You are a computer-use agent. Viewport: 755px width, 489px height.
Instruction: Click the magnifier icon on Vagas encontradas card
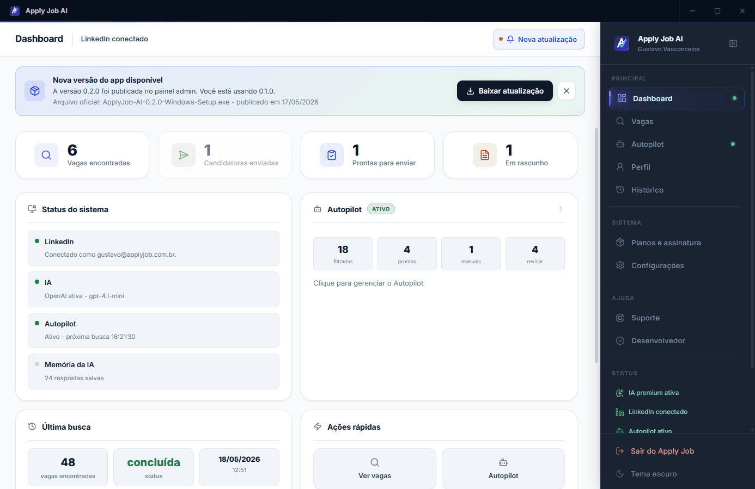(x=46, y=155)
